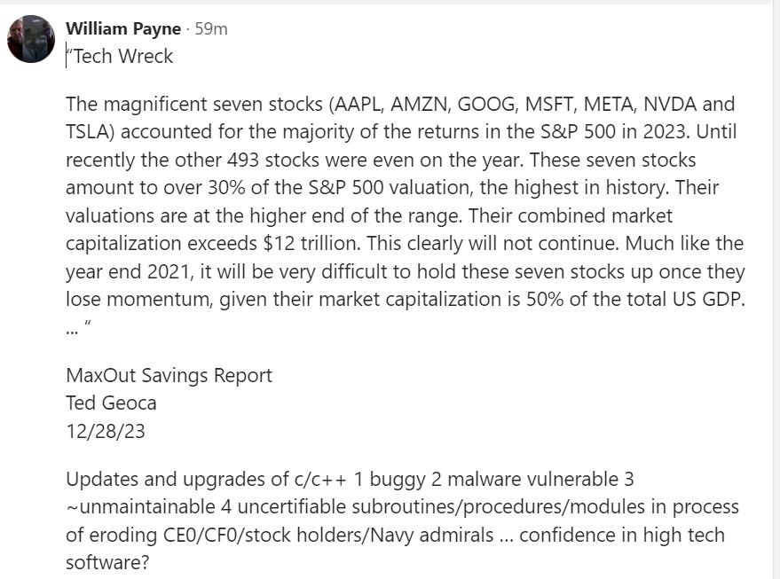
Task: Click the AAPL ticker in the post
Action: [358, 104]
